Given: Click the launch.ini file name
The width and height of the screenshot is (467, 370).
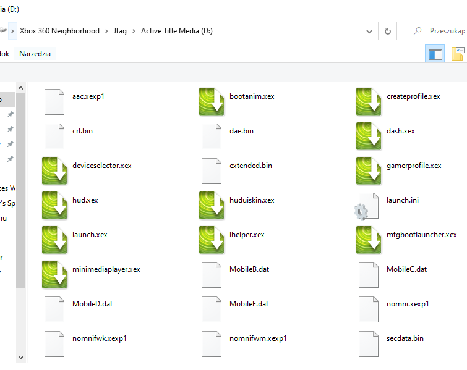Looking at the screenshot, I should pyautogui.click(x=403, y=200).
